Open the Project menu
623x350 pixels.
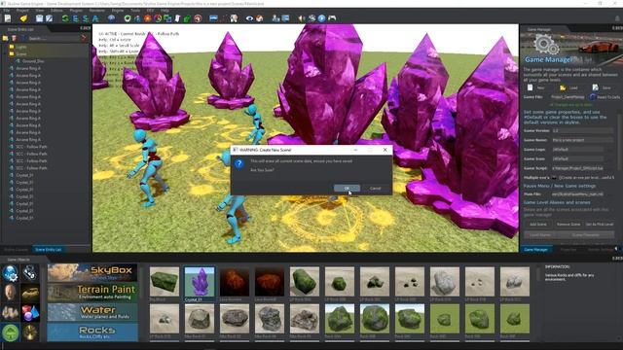tap(22, 11)
